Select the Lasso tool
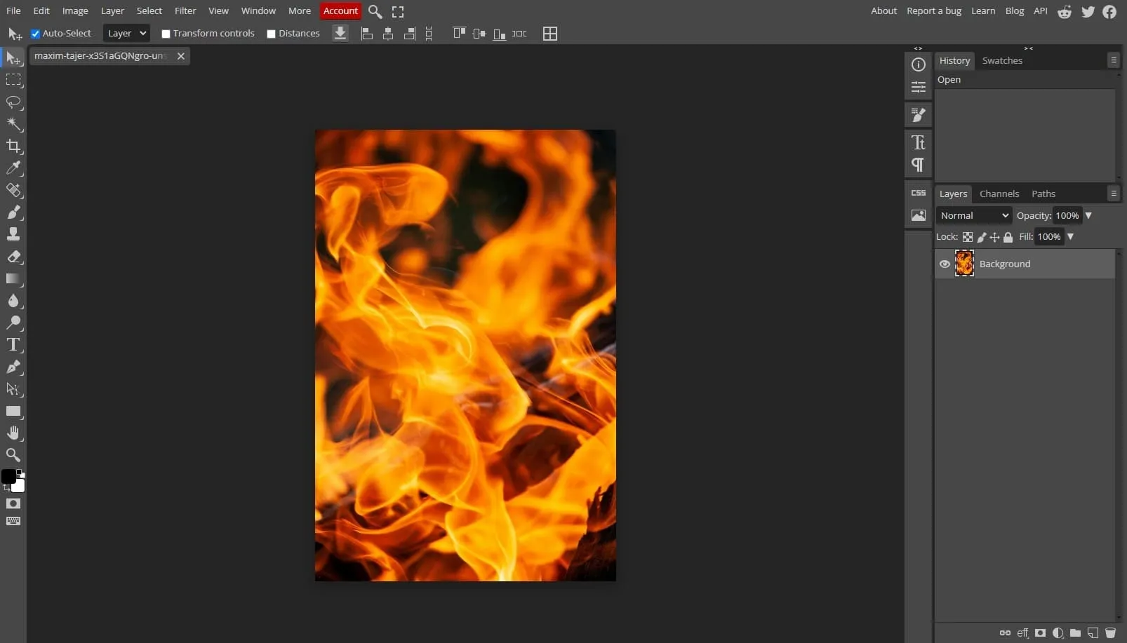Screen dimensions: 1127x643 [13, 102]
